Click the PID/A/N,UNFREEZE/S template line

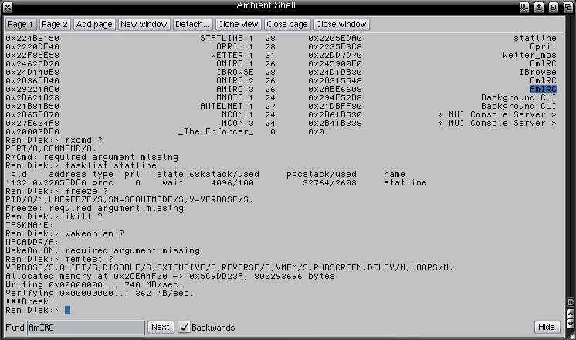[x=129, y=199]
